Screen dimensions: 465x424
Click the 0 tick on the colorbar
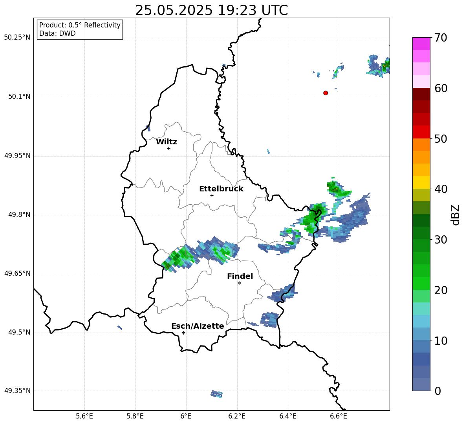(438, 391)
